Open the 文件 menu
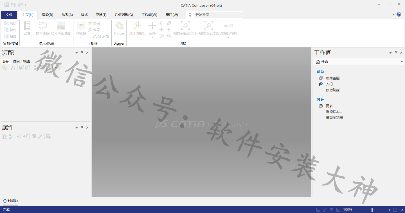This screenshot has height=213, width=405. click(x=9, y=15)
